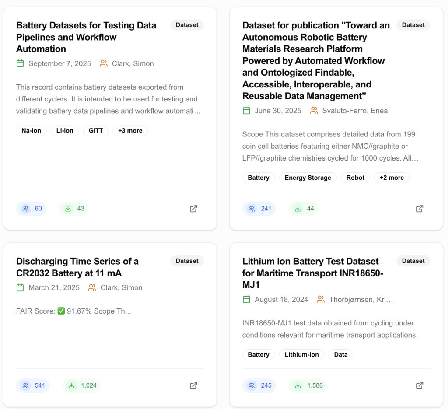
Task: Open external link for Autonomous Robotic Battery dataset
Action: pos(419,209)
